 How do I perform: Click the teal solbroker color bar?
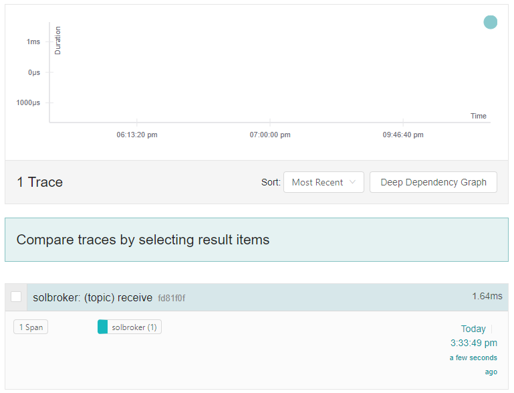[102, 327]
